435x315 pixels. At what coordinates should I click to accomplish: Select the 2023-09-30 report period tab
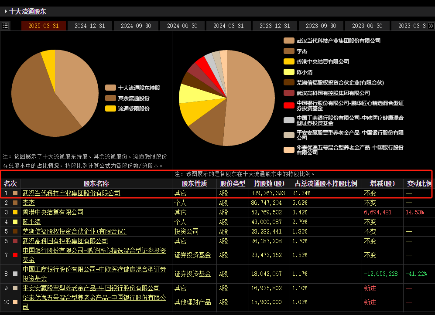[321, 26]
